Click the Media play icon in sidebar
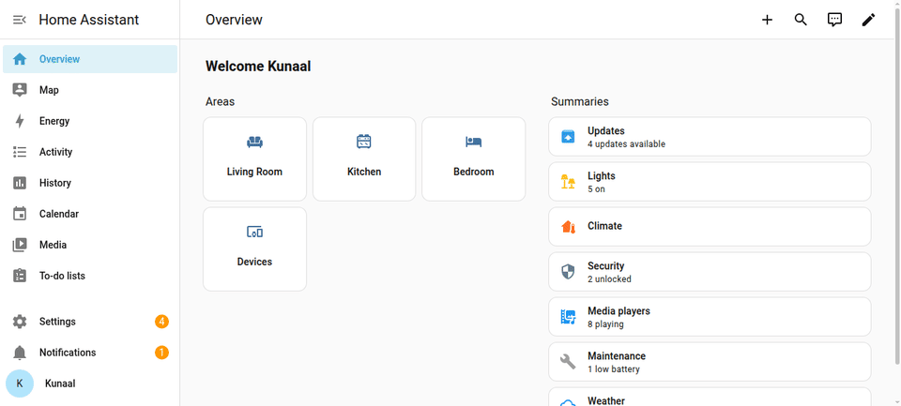The height and width of the screenshot is (406, 901). (x=20, y=245)
